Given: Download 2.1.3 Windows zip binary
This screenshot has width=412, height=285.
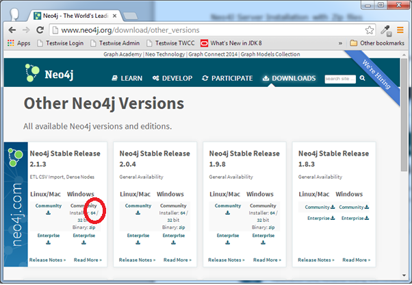Looking at the screenshot, I should (x=92, y=227).
